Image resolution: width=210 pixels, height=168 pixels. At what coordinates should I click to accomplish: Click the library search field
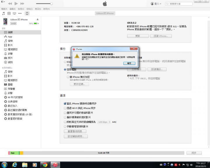(x=179, y=4)
